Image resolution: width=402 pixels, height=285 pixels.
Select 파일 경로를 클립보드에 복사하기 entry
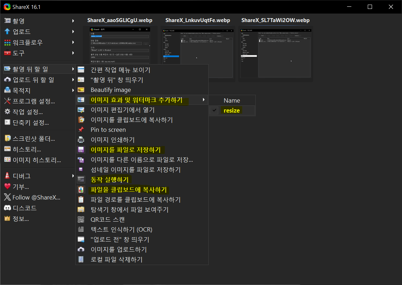142,199
